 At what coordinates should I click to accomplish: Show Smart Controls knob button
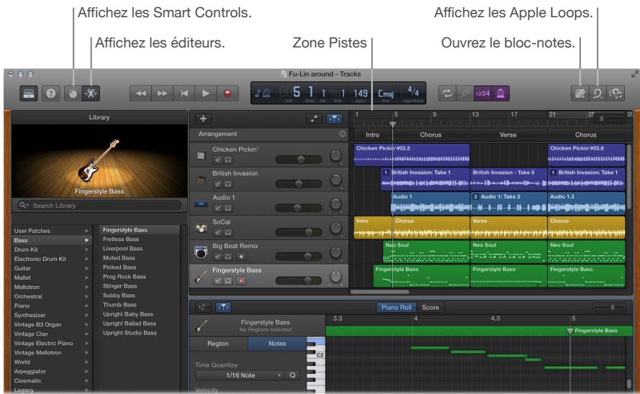[73, 93]
